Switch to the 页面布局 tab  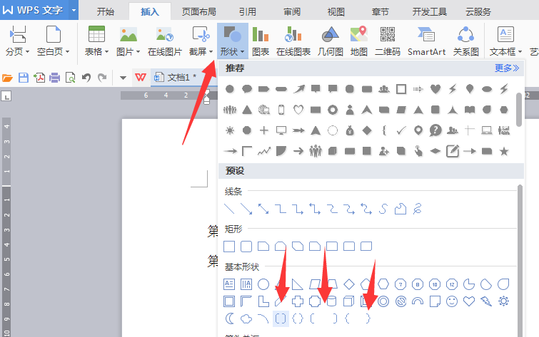click(199, 11)
